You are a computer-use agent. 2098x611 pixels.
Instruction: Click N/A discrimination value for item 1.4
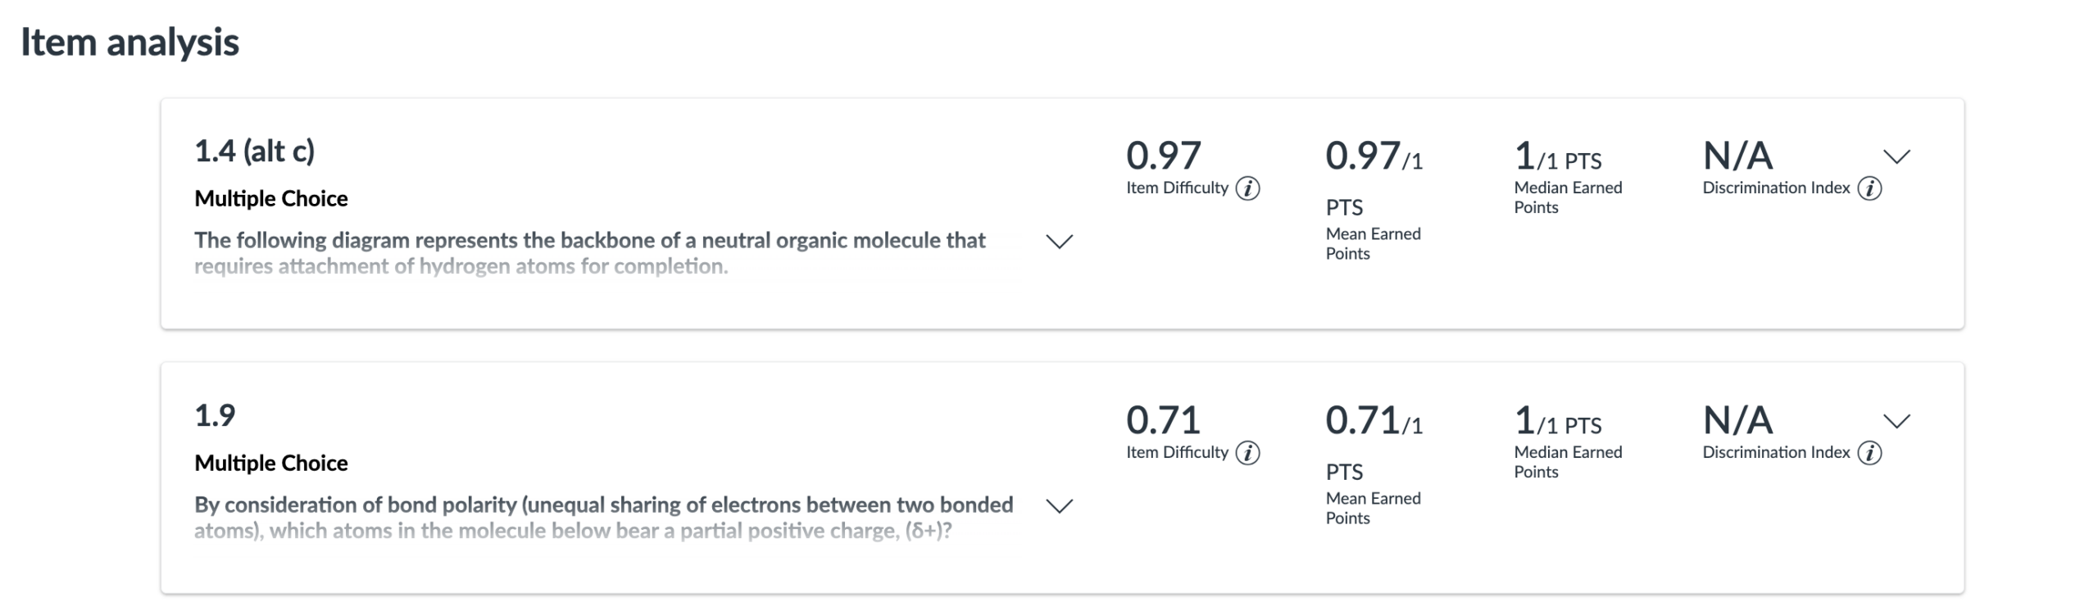(1737, 156)
